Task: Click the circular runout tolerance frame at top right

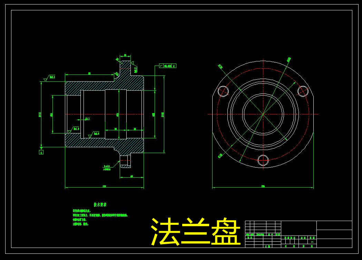Action: [168, 66]
